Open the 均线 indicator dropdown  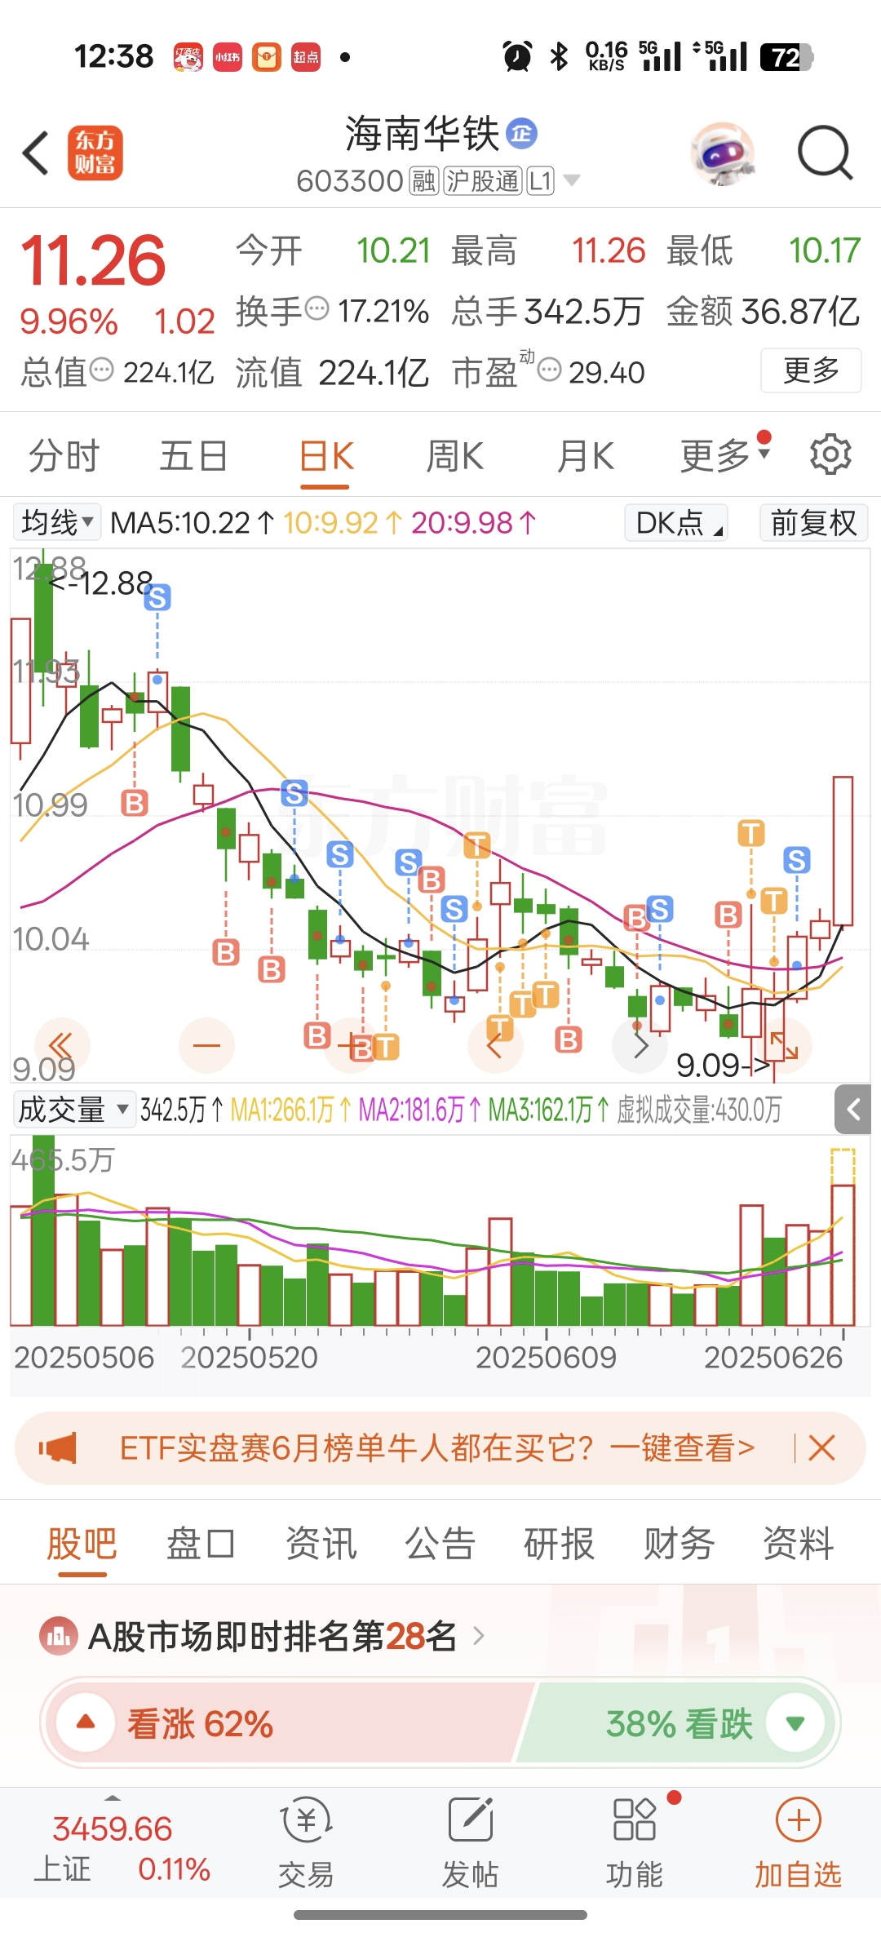(57, 523)
